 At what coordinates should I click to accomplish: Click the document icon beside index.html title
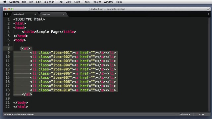coord(89,9)
